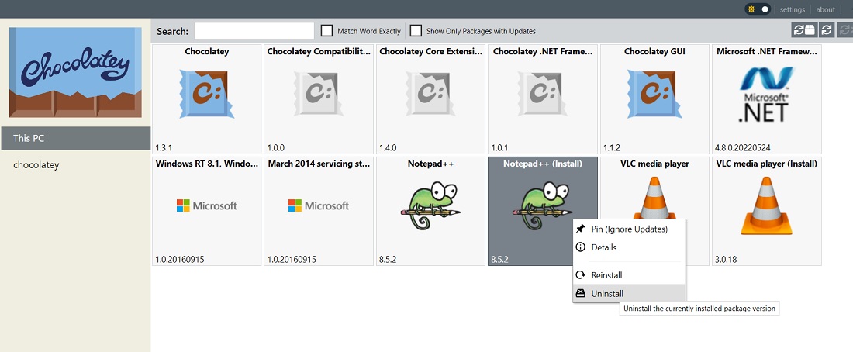This screenshot has width=853, height=352.
Task: Click the uninstall icon in context menu
Action: click(581, 293)
